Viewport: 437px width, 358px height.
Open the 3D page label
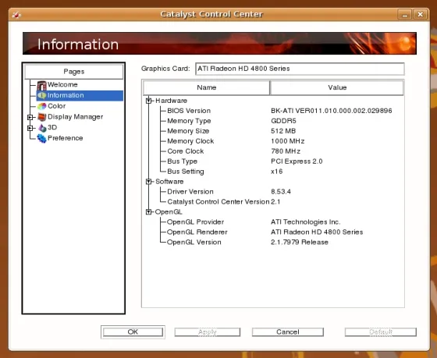pyautogui.click(x=52, y=127)
